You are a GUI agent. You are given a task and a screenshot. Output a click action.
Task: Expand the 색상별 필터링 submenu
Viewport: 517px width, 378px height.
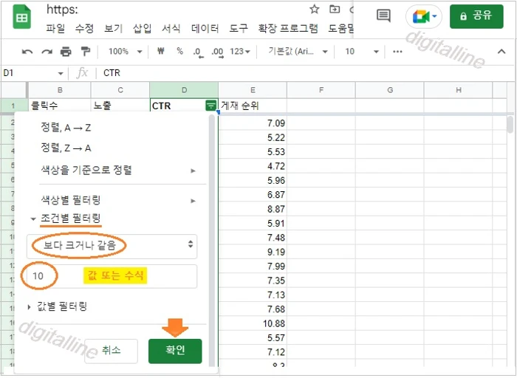118,200
